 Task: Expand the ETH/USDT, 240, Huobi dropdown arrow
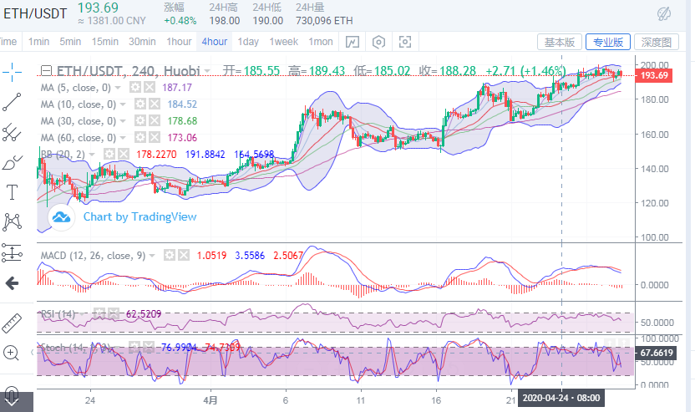pyautogui.click(x=207, y=71)
